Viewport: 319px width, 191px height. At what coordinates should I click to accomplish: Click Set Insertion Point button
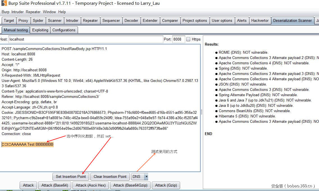pyautogui.click(x=71, y=176)
